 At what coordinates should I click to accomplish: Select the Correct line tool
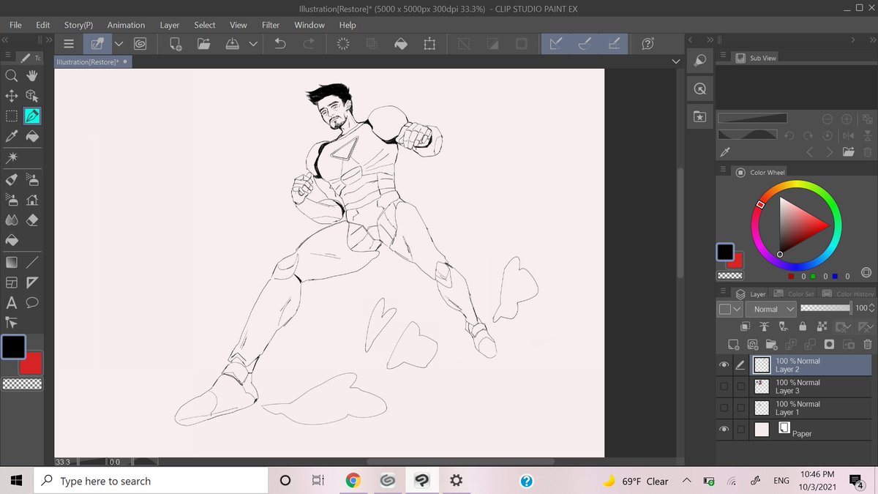(12, 323)
